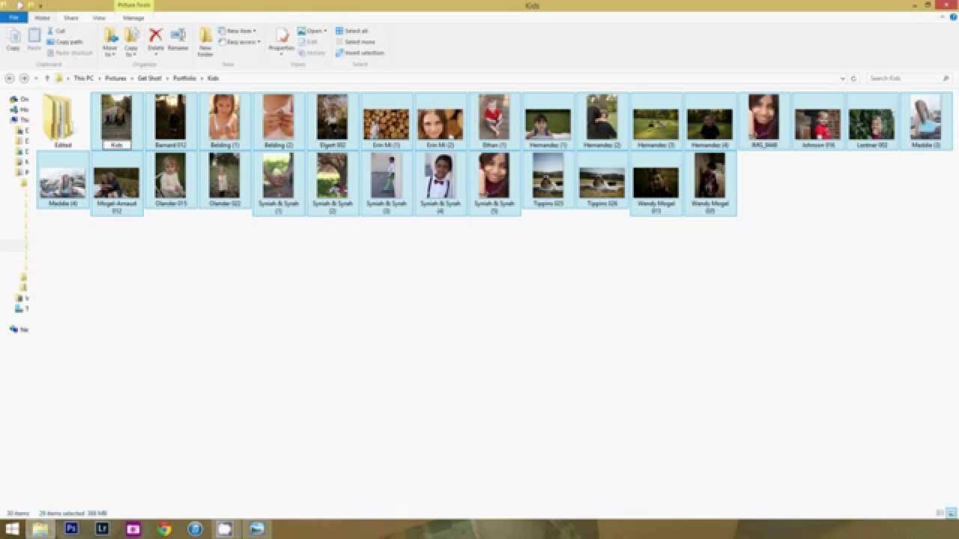This screenshot has width=959, height=539.
Task: Click Select all in ribbon
Action: (351, 31)
